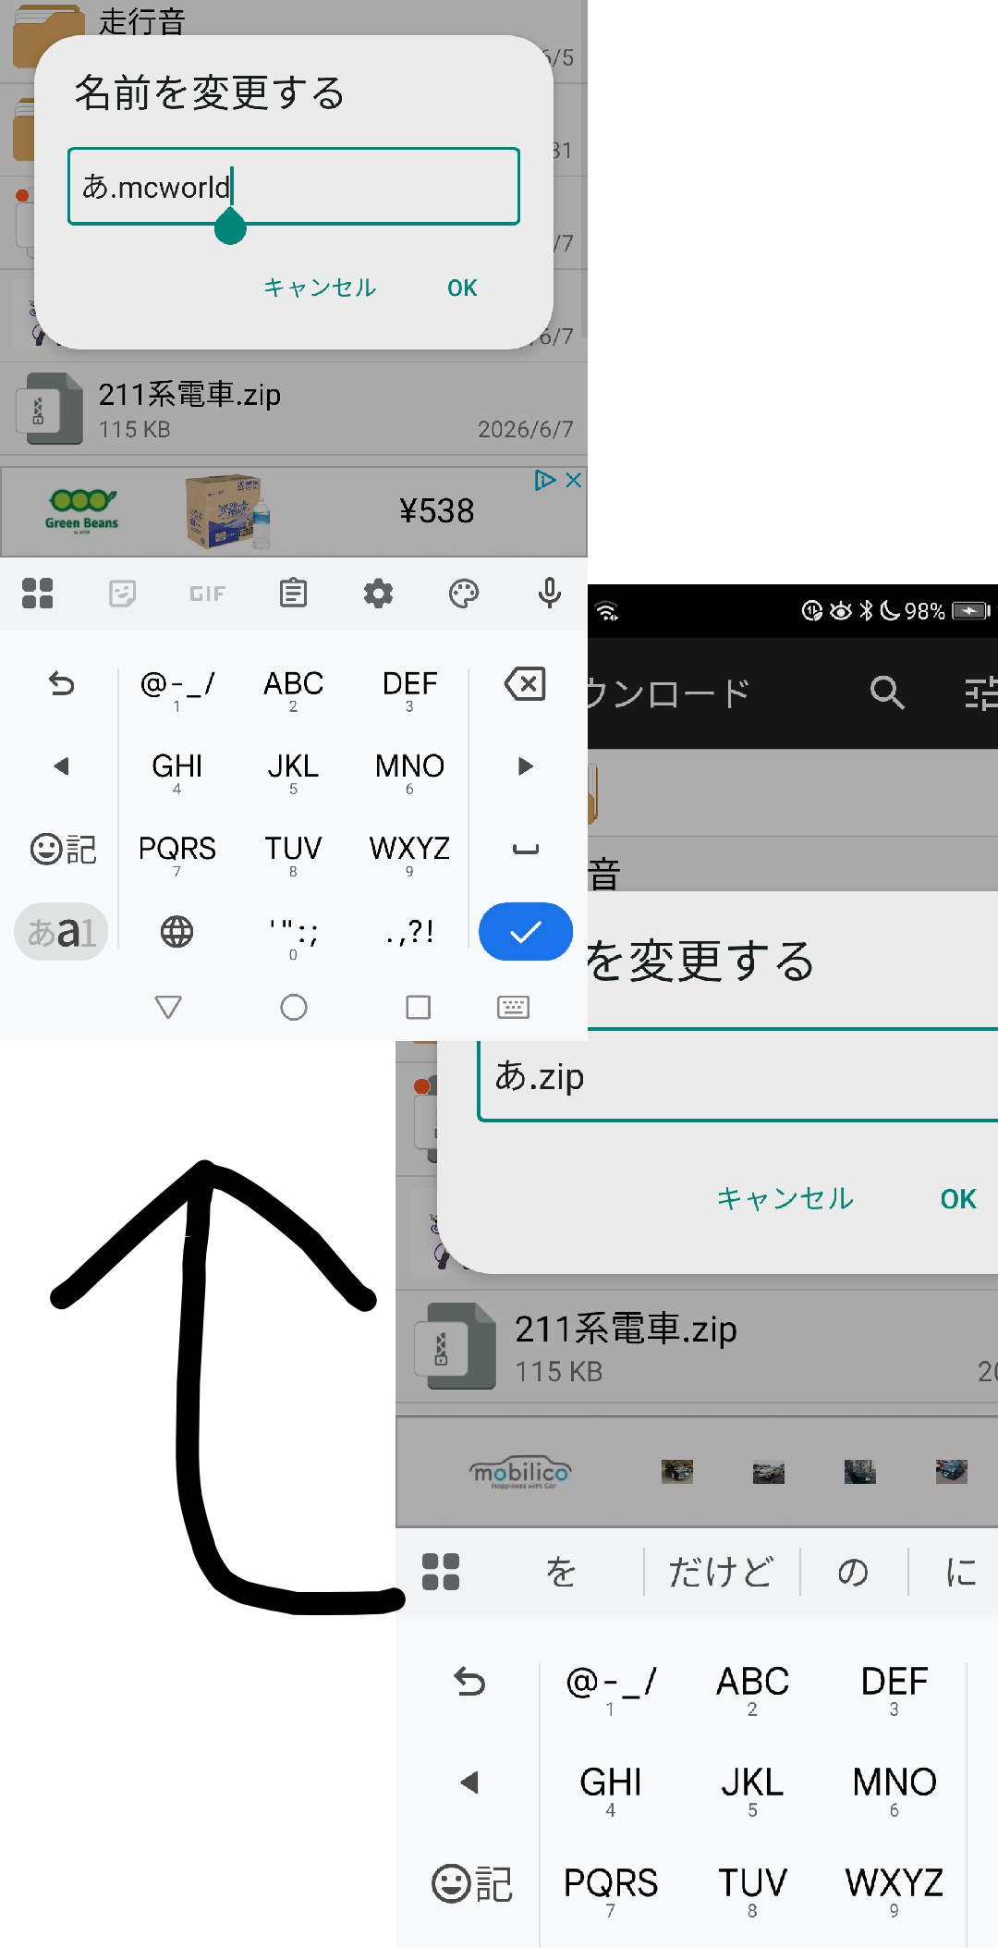Tap the backspace key on top keyboard

(x=525, y=684)
